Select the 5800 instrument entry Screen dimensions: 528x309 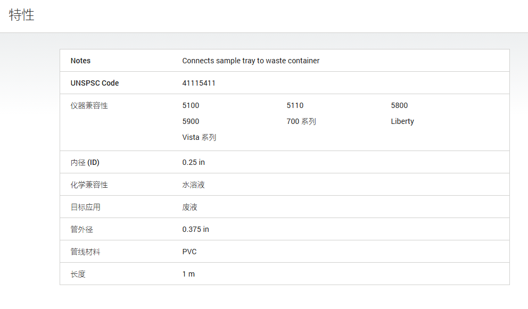tap(399, 105)
